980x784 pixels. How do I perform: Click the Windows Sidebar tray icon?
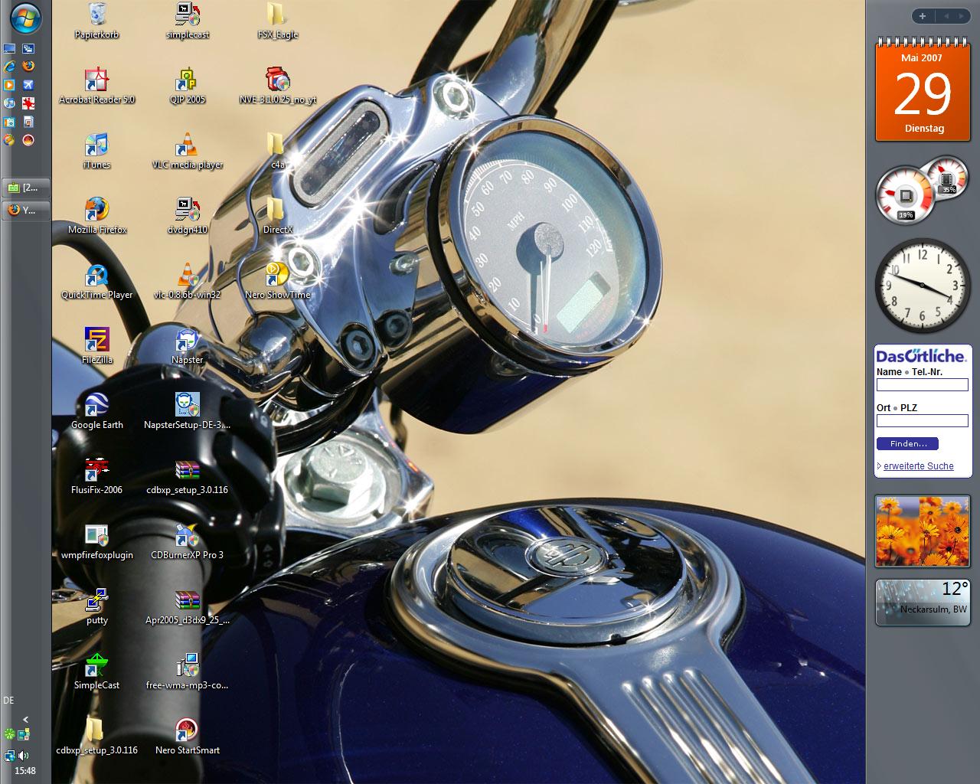point(24,734)
